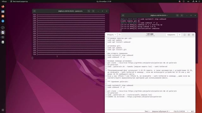Open the volume icon in top bar
Viewport: 202px width, 113px height.
tap(196, 1)
